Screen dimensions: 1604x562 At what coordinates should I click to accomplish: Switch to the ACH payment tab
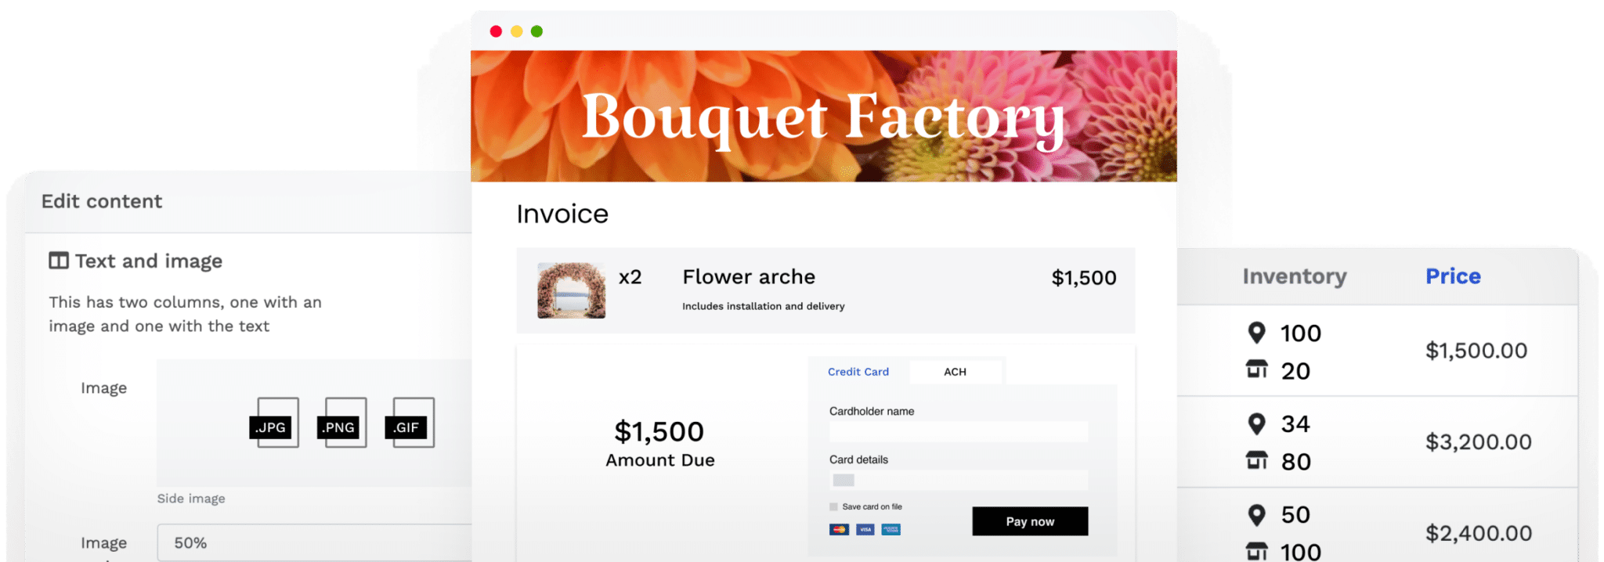[956, 371]
